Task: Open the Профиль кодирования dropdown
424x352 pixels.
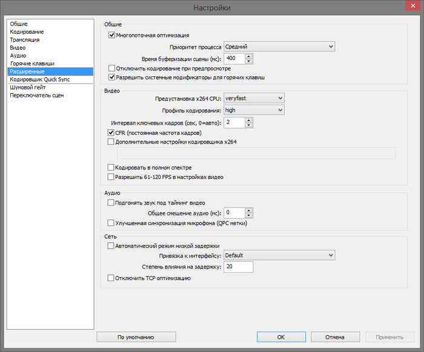Action: pyautogui.click(x=254, y=110)
